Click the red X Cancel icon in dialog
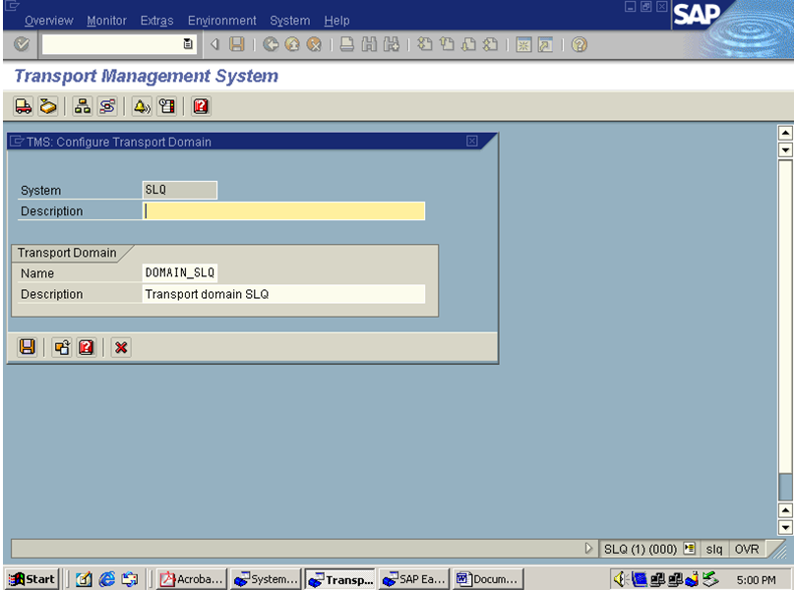This screenshot has width=794, height=590. [x=121, y=347]
